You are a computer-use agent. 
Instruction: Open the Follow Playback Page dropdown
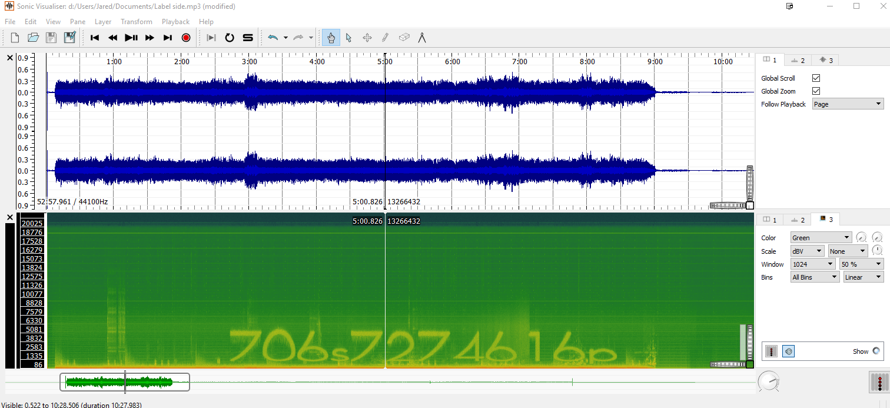point(848,104)
